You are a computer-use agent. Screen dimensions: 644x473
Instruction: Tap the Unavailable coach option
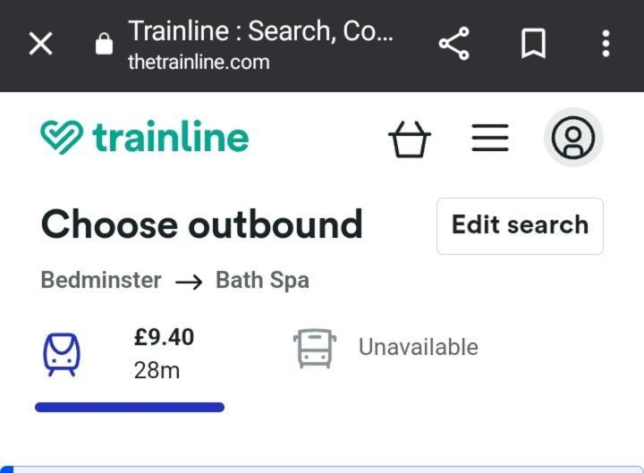[x=418, y=347]
